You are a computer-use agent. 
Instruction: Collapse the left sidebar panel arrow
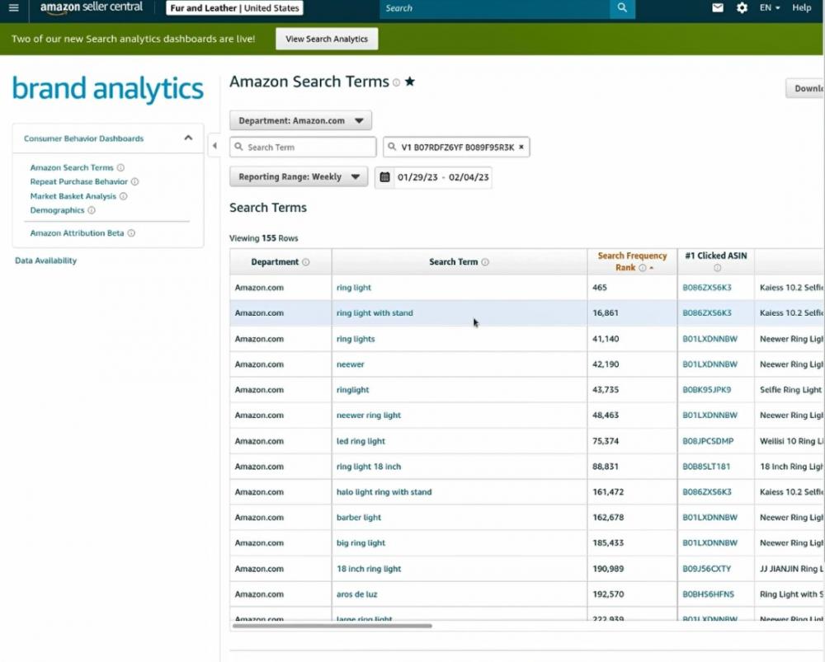point(214,146)
